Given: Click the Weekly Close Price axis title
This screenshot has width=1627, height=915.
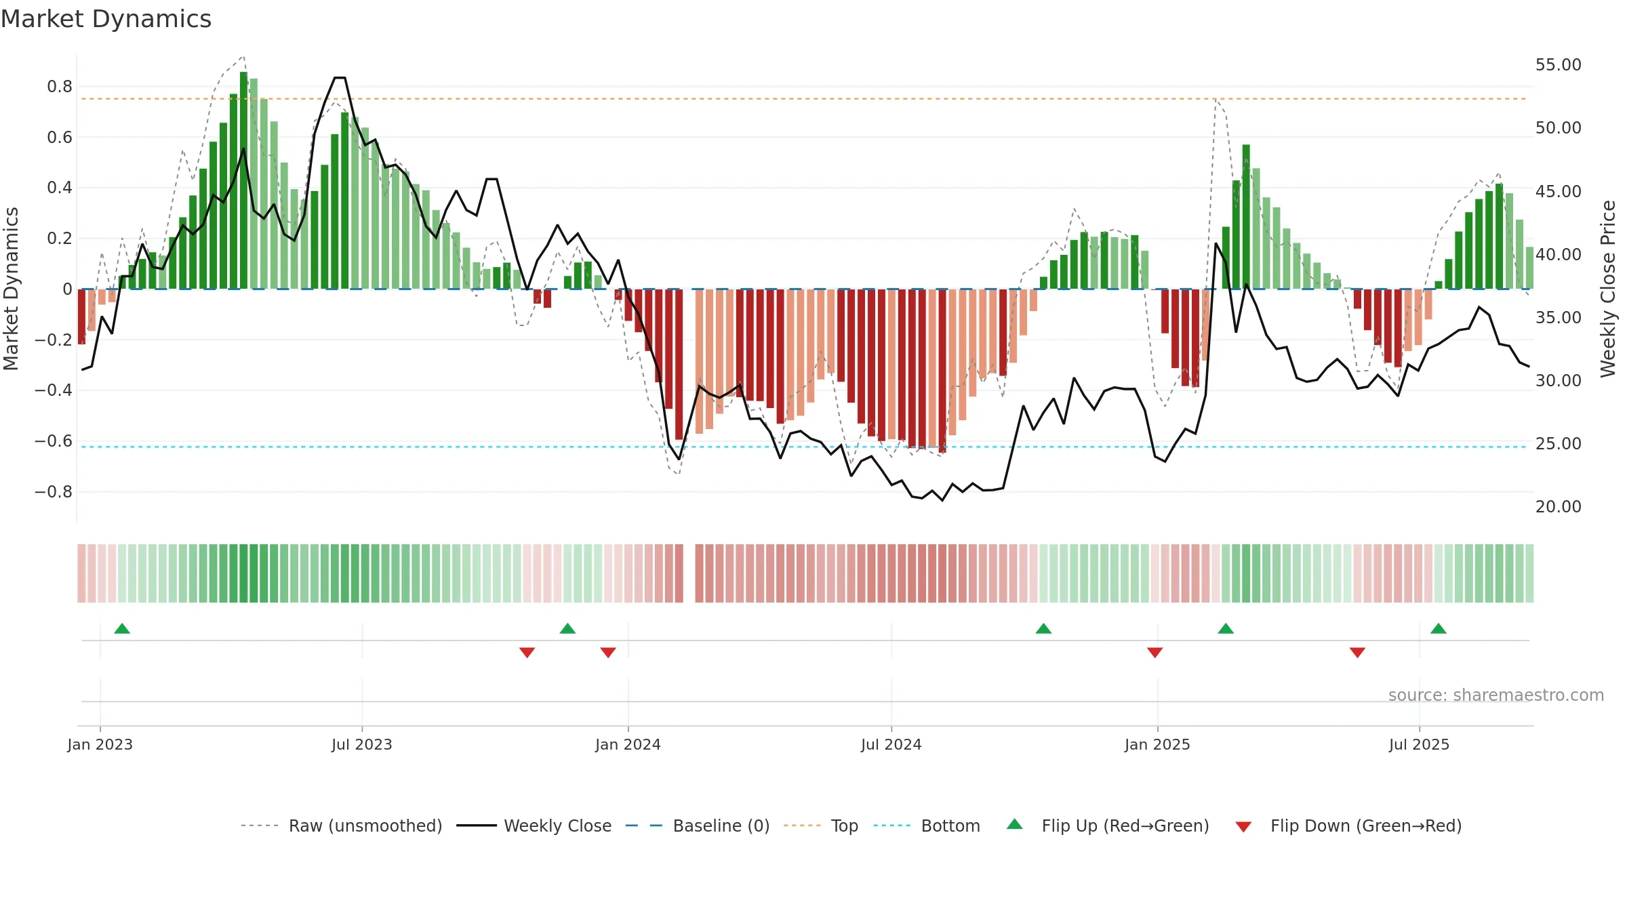Looking at the screenshot, I should [x=1609, y=289].
